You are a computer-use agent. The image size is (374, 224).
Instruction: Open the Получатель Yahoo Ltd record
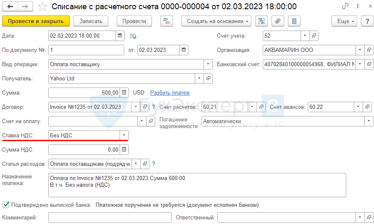tap(208, 78)
